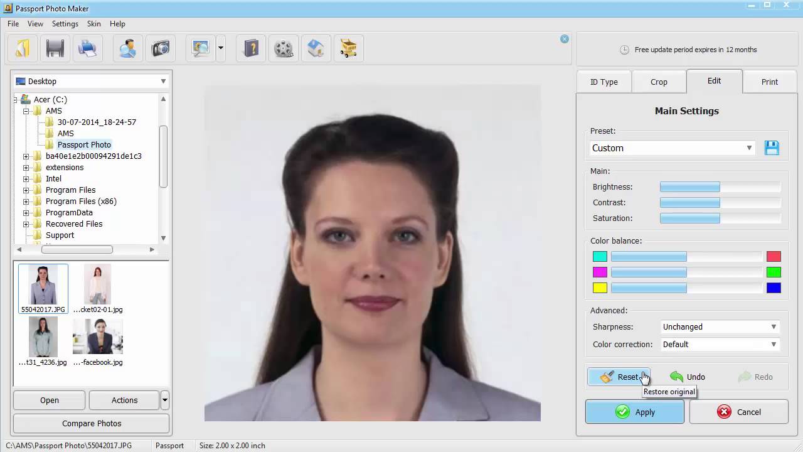Select the ...cket02-01.jpg thumbnail
The image size is (803, 452).
98,289
